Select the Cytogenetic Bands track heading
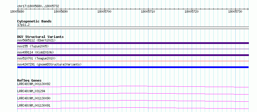 [34, 21]
